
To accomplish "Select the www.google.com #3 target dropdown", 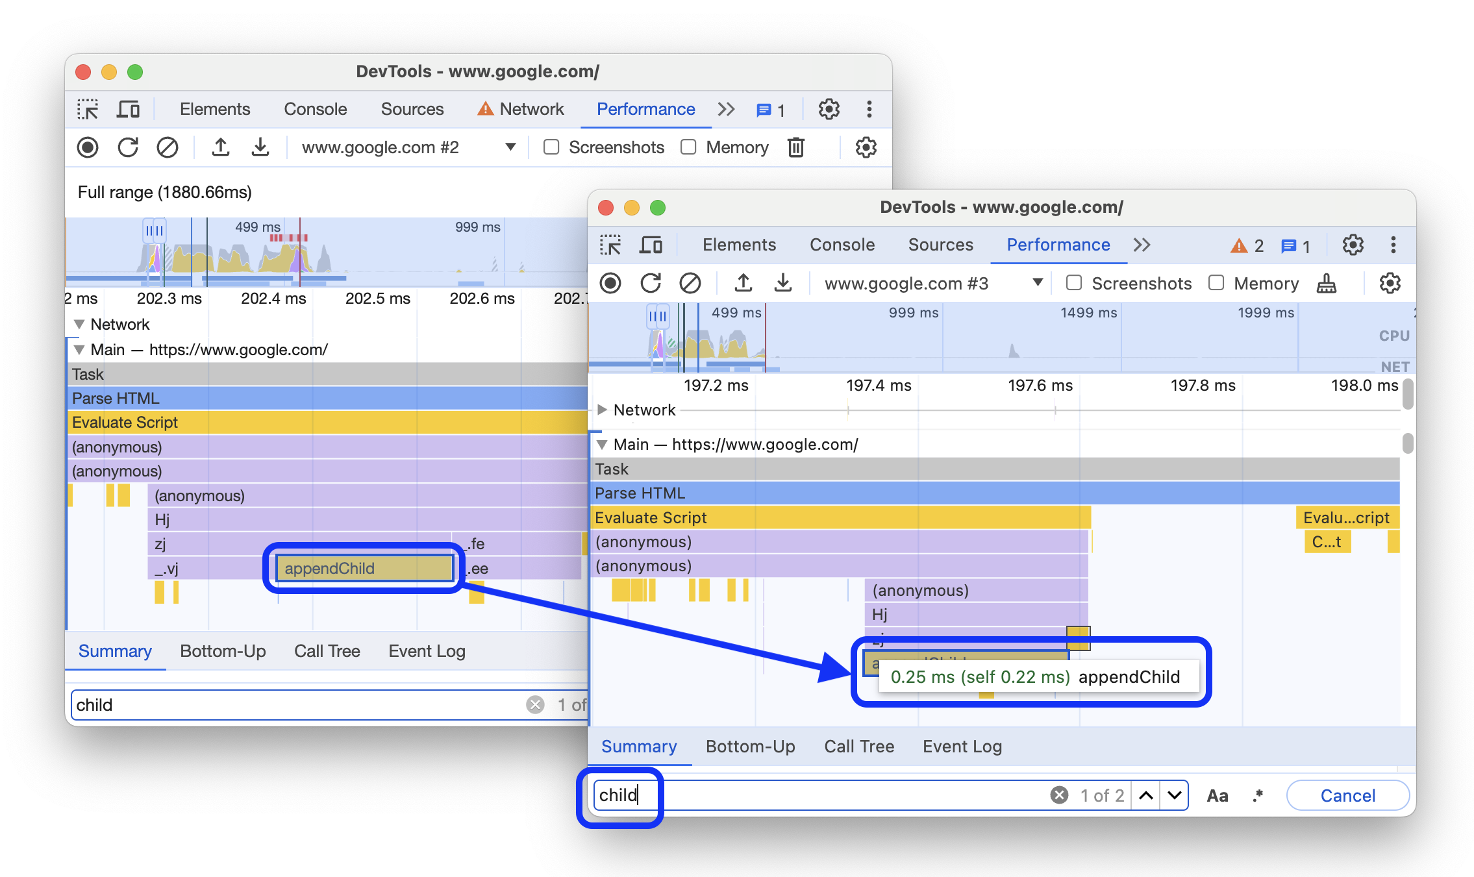I will [933, 284].
